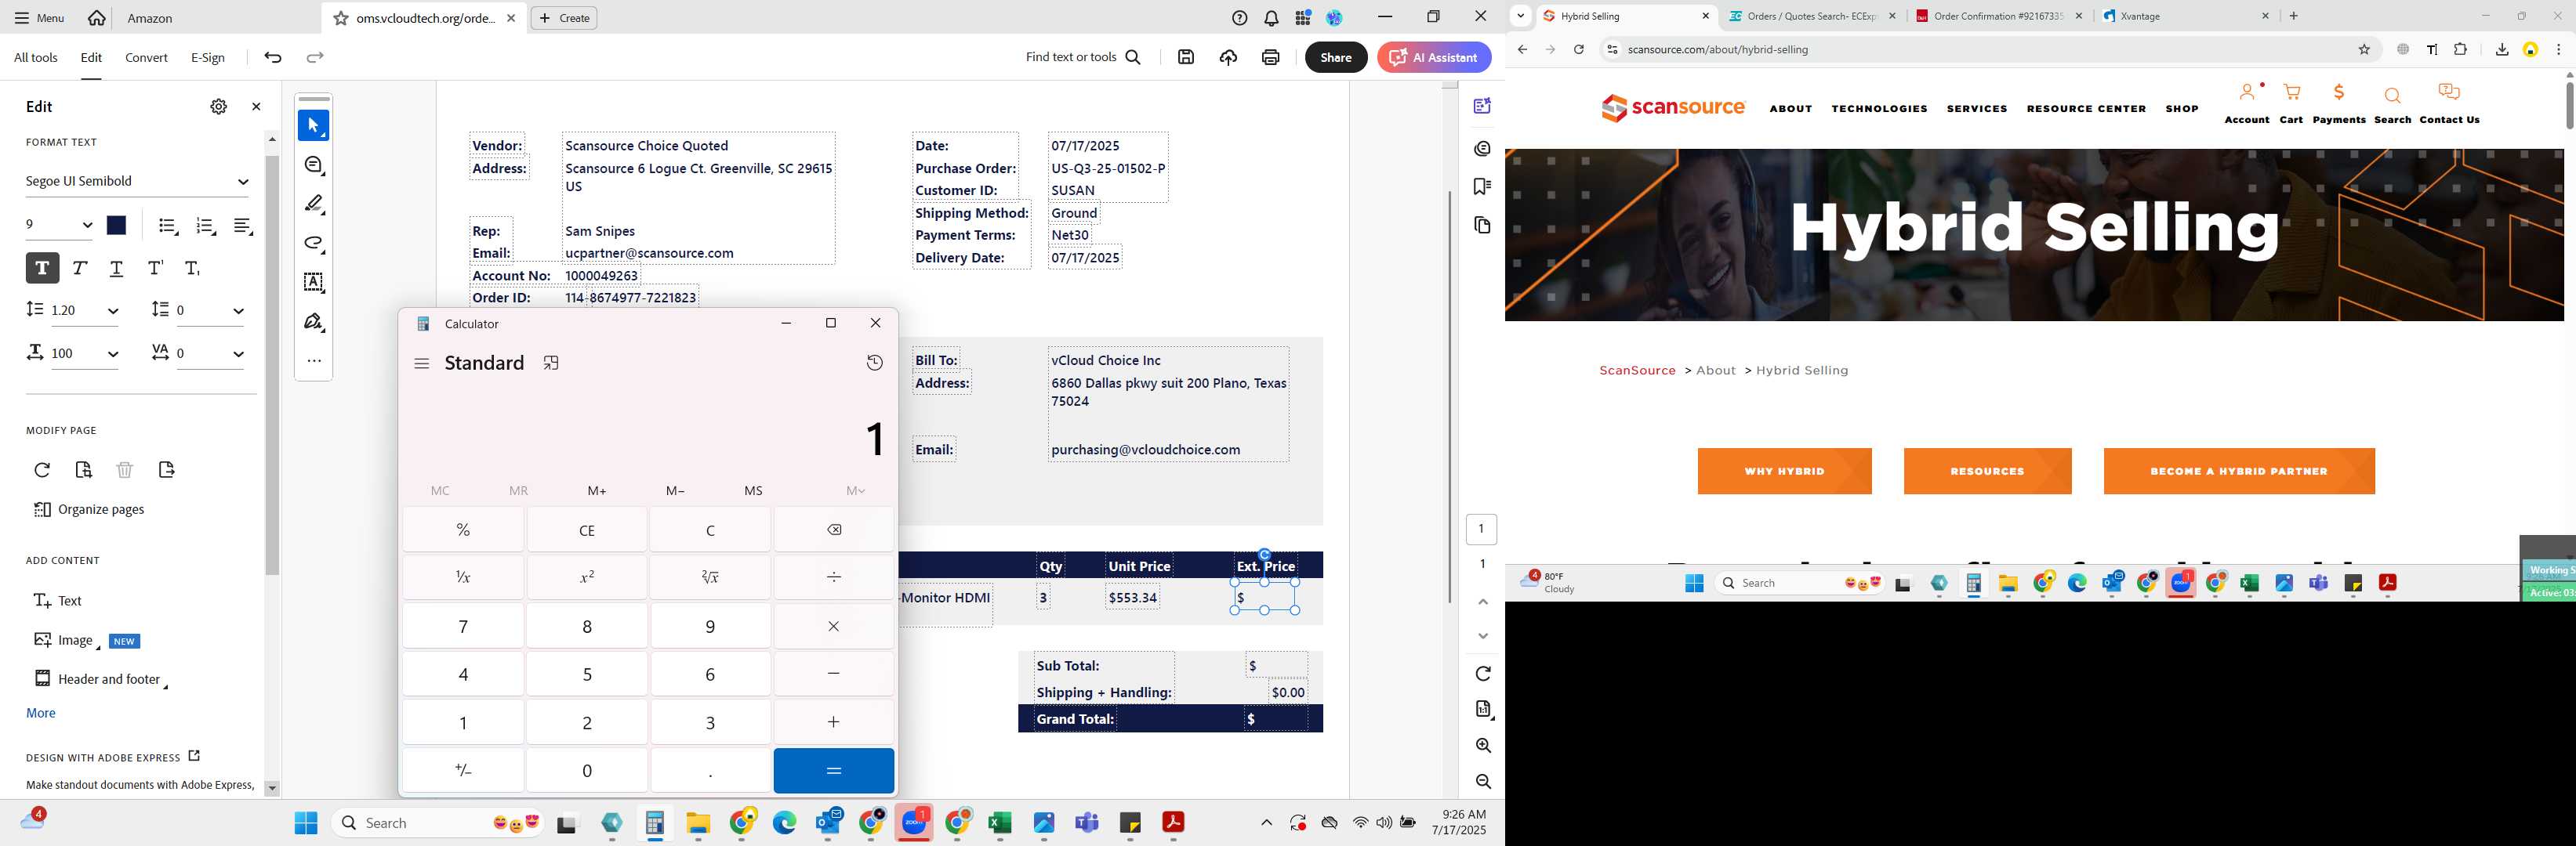Open the Bookmarks panel in right rail
Screen dimensions: 2576x846
coord(1482,186)
